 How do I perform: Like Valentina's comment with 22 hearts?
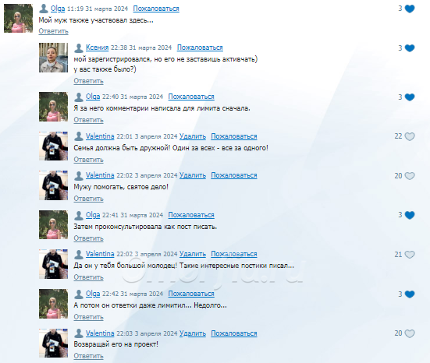410,136
